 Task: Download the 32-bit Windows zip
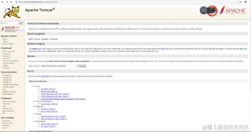click(49, 94)
